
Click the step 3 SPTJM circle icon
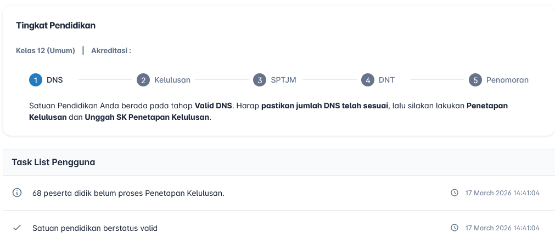(260, 80)
